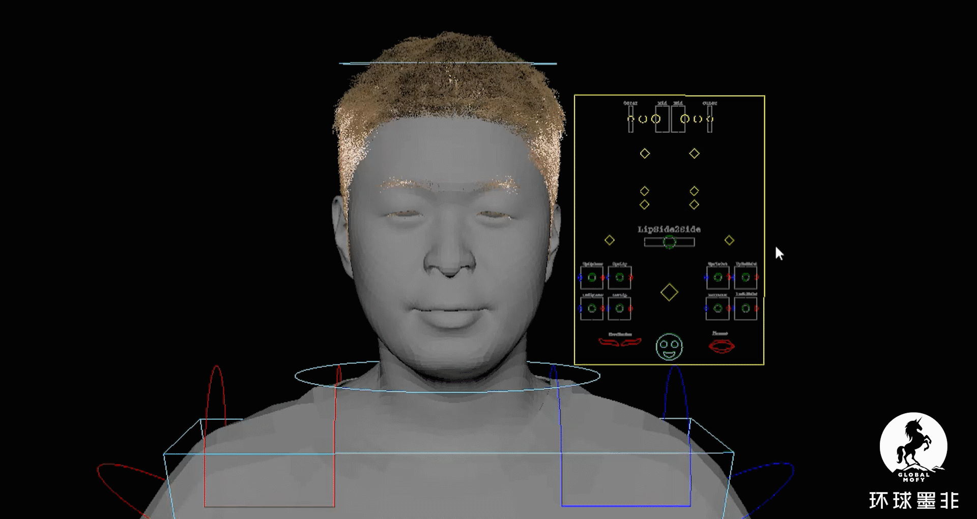Select circle on the right mid slider box
This screenshot has height=519, width=977.
point(685,119)
